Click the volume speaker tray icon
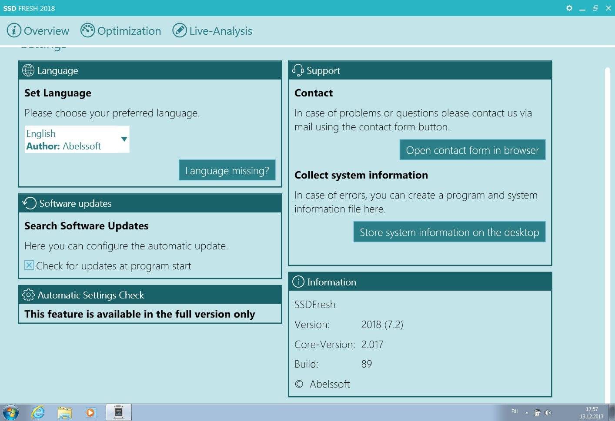The width and height of the screenshot is (615, 421). (x=548, y=413)
